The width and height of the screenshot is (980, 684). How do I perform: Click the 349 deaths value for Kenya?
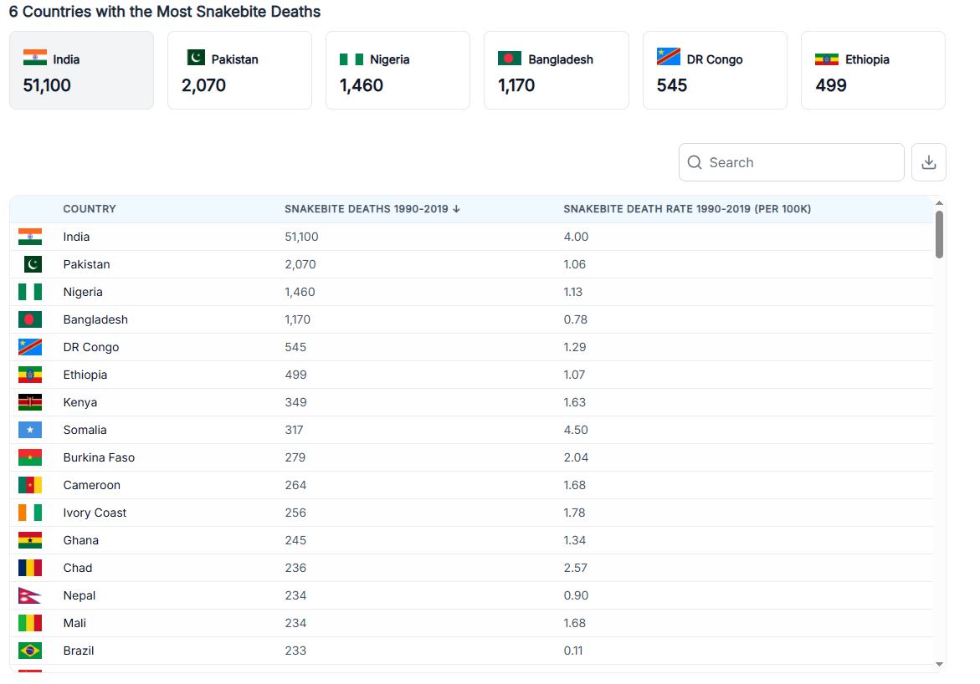tap(295, 402)
